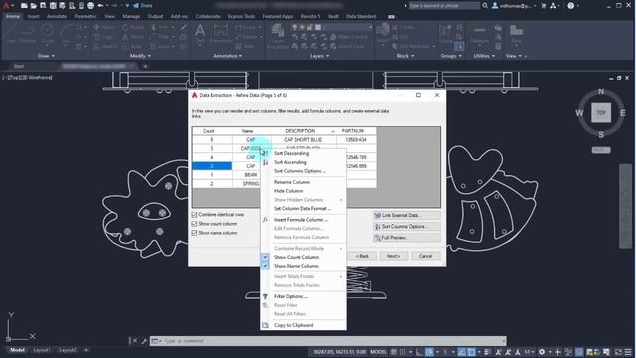Open the Start file tab

19,66
